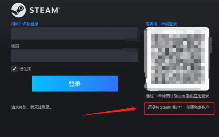Uncheck the 记住我 checkbox

(x=14, y=69)
